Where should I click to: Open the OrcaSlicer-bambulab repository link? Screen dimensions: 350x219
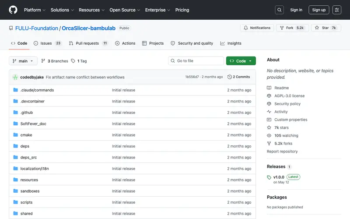(89, 28)
